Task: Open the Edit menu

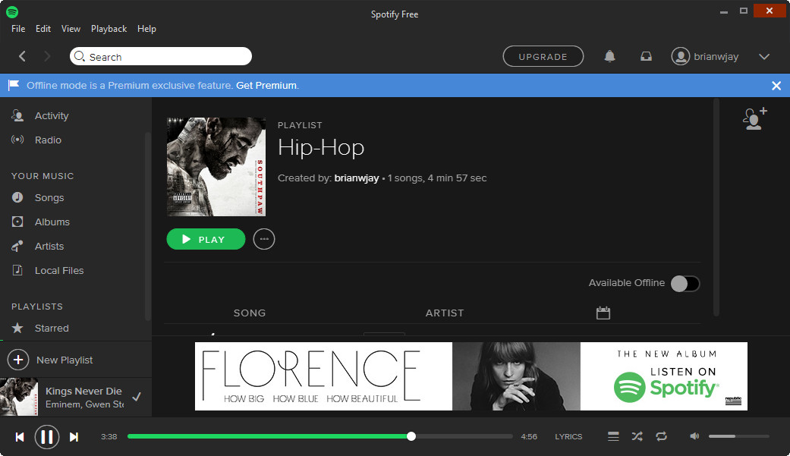Action: pos(42,29)
